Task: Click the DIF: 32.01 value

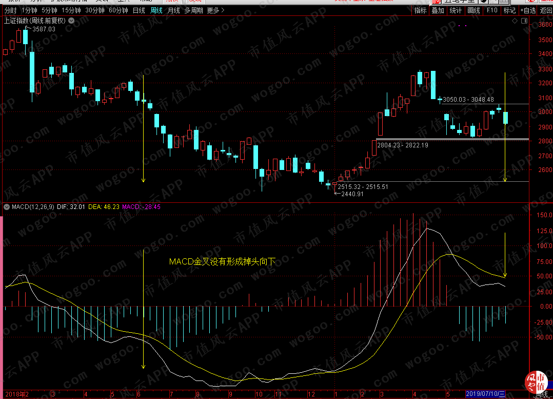Action: (71, 207)
